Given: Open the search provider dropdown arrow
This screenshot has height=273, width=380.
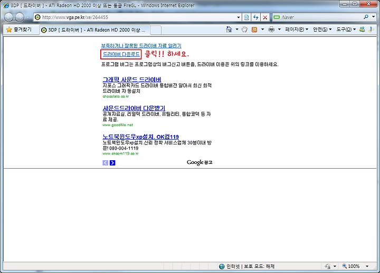Looking at the screenshot, I should 374,17.
